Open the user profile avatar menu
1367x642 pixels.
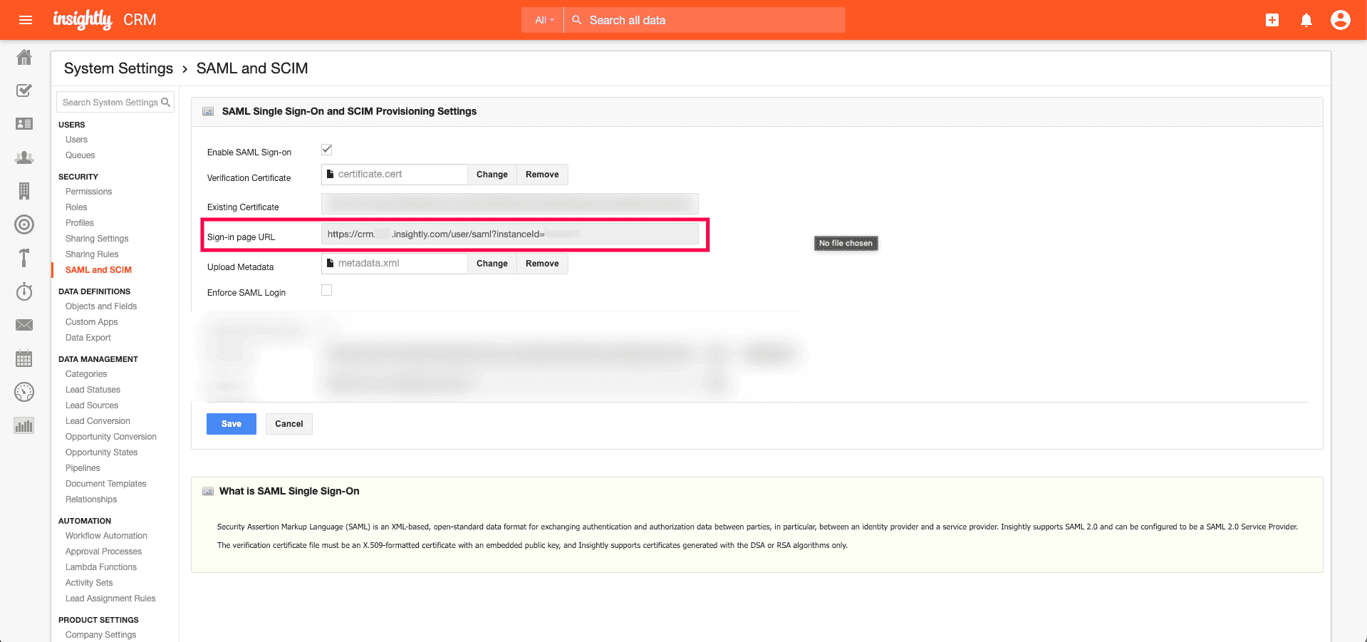click(x=1341, y=19)
